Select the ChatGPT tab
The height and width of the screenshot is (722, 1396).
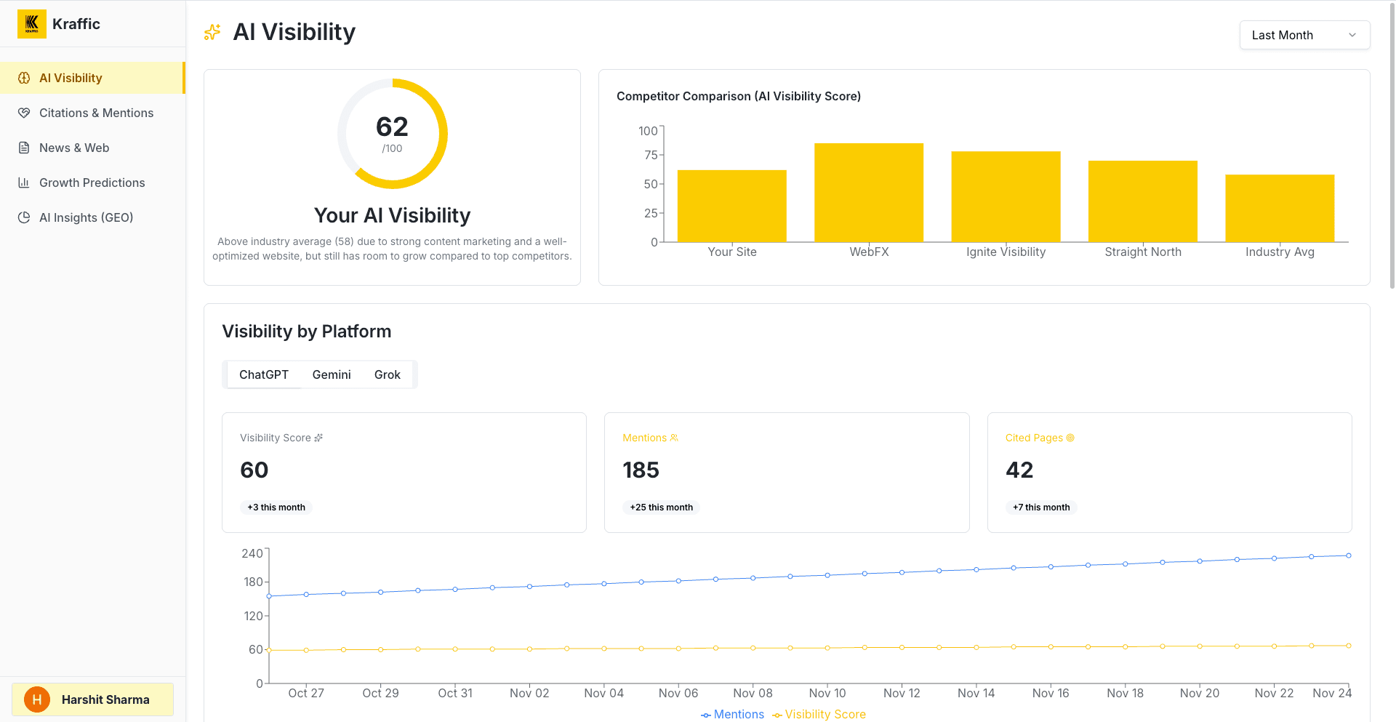tap(263, 374)
